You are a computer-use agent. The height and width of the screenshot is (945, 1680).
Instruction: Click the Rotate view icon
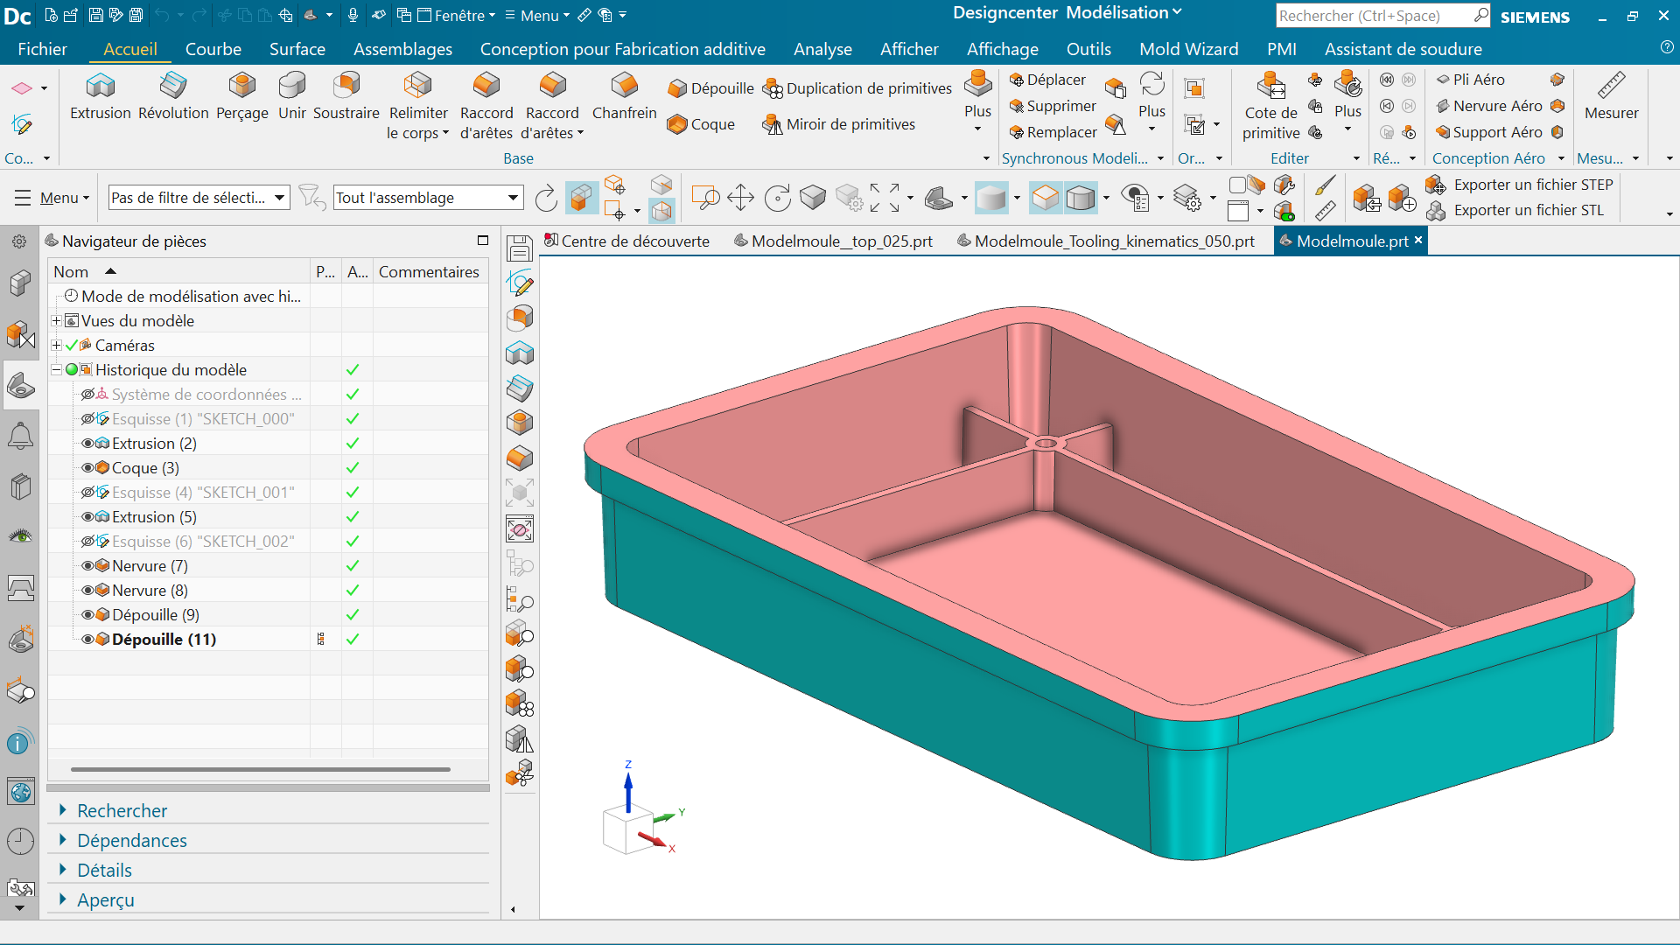[x=777, y=198]
